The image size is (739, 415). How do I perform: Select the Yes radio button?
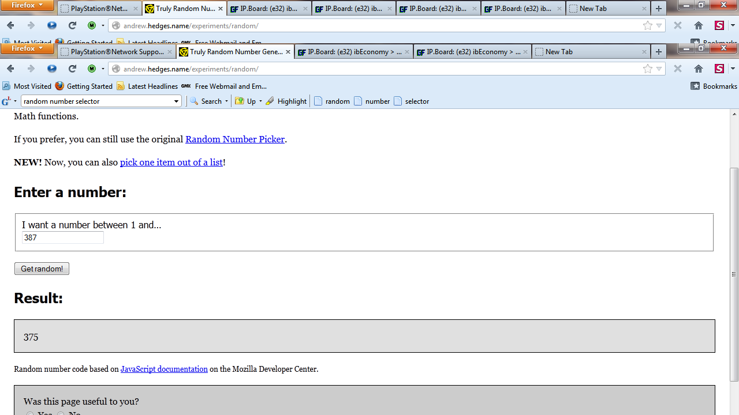pos(29,413)
